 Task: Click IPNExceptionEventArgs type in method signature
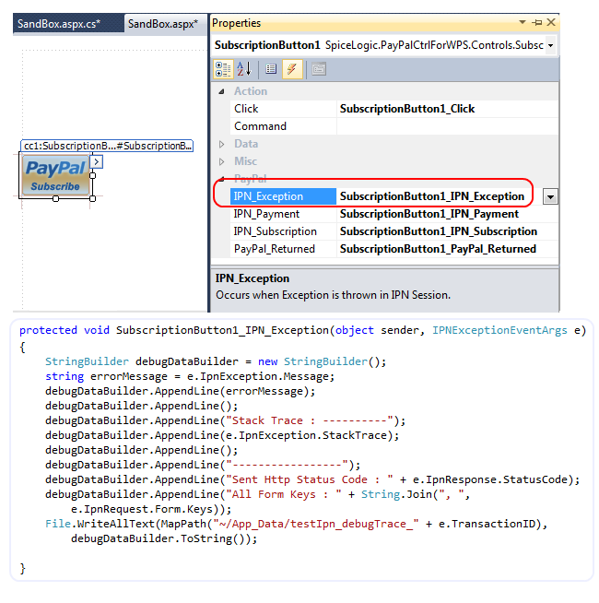tap(499, 330)
